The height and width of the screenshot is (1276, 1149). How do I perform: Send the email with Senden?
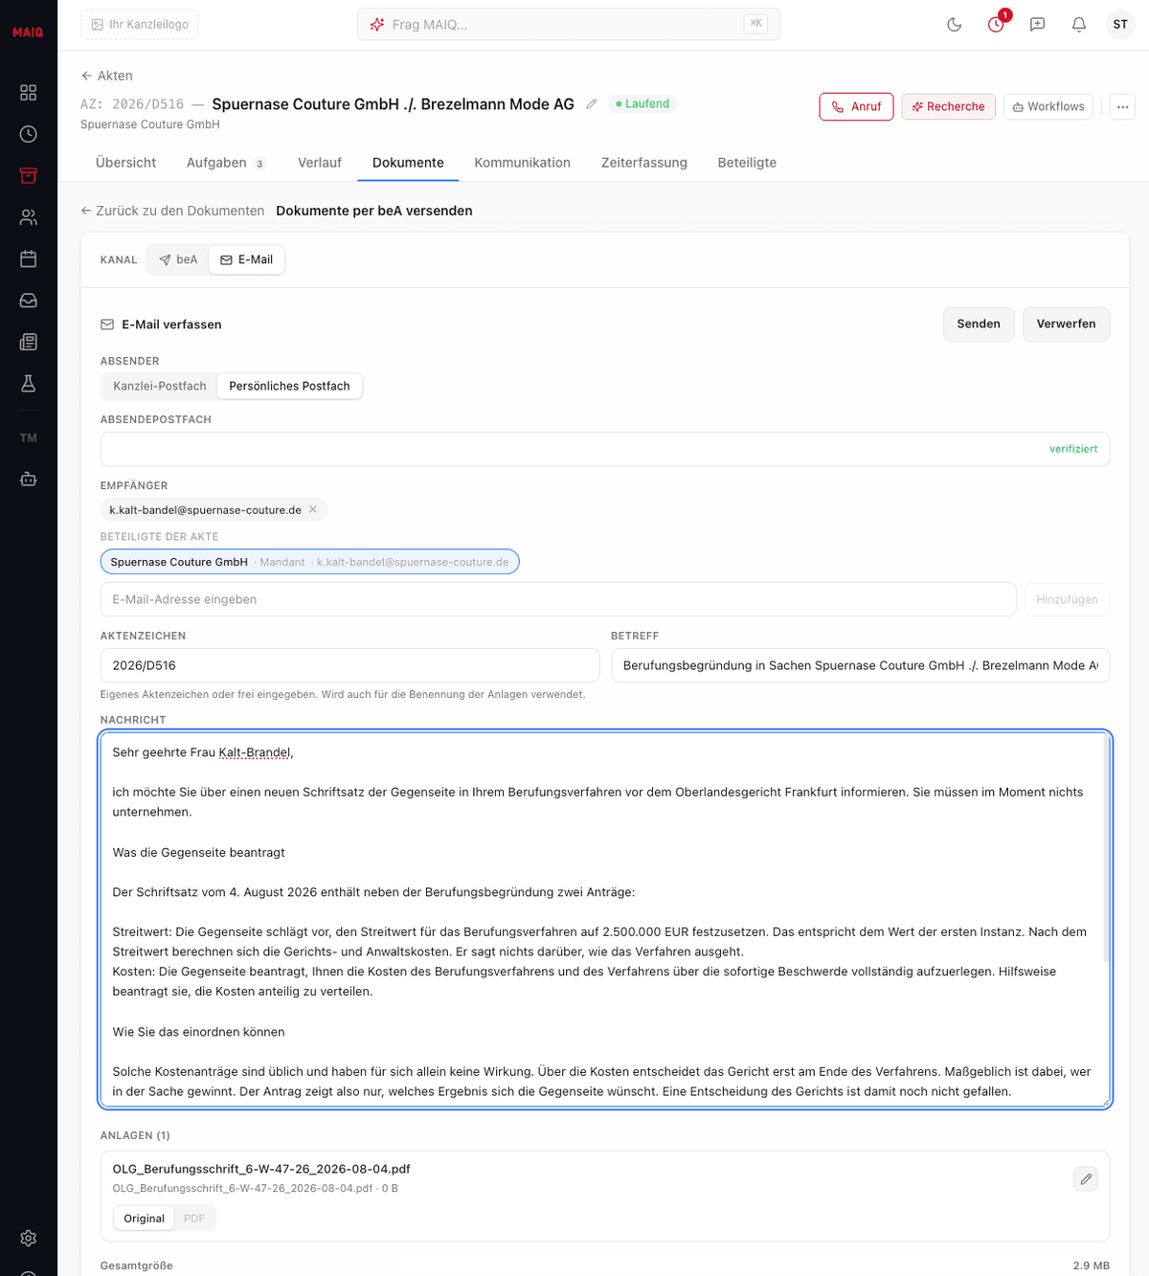click(x=979, y=325)
